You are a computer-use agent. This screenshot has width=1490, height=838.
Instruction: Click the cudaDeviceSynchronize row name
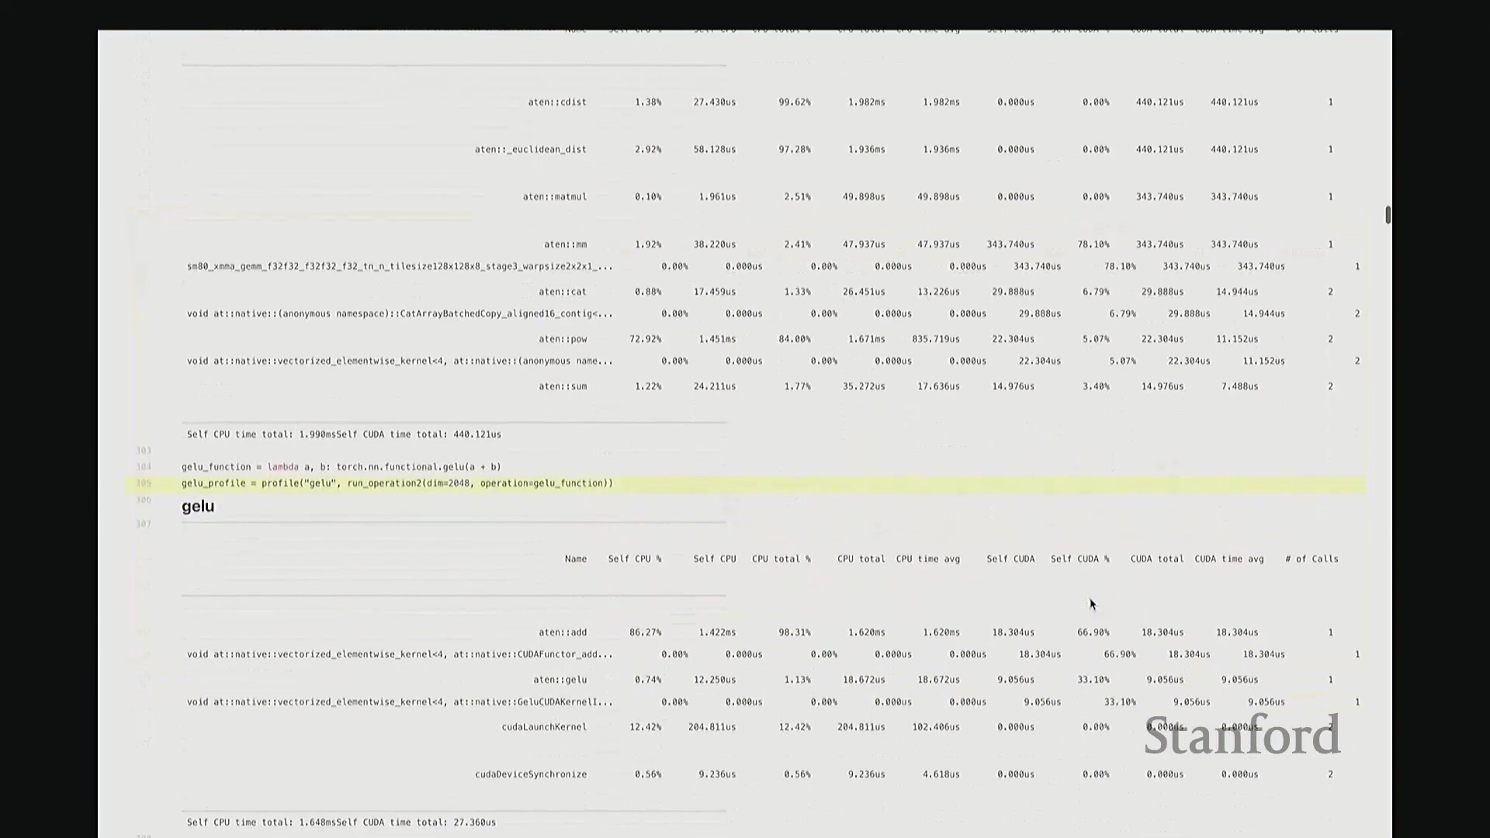[x=531, y=774]
